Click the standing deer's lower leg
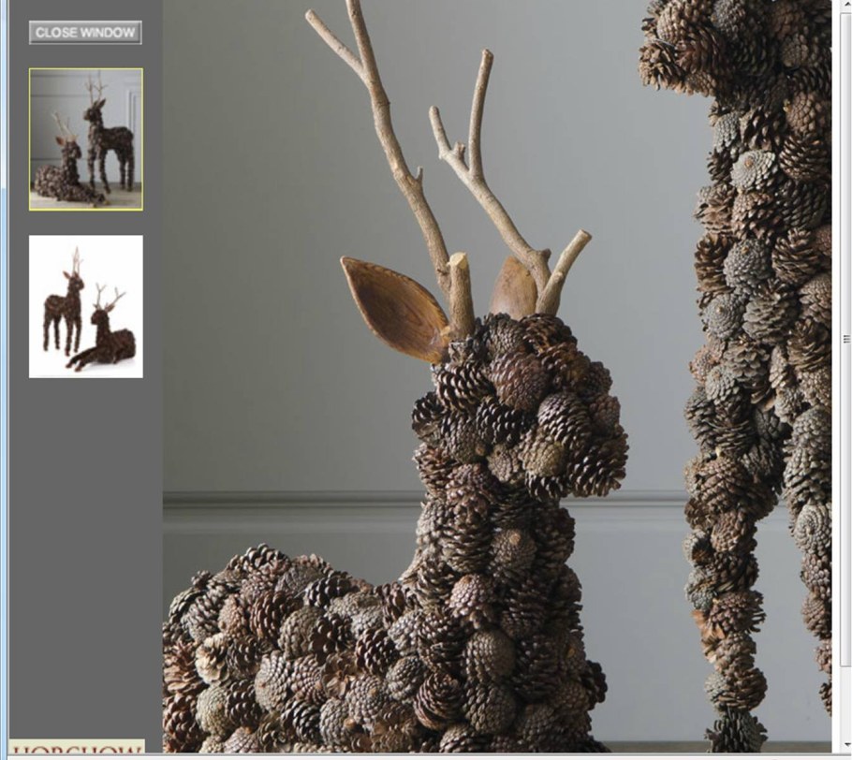 coord(740,655)
